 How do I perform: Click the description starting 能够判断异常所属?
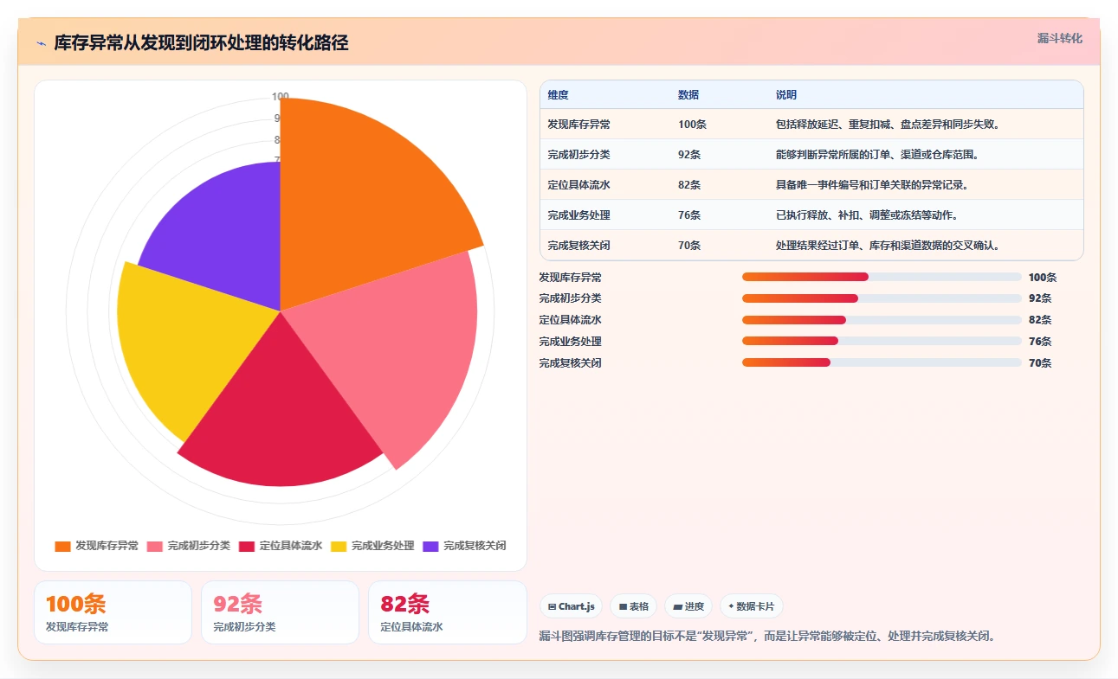877,155
